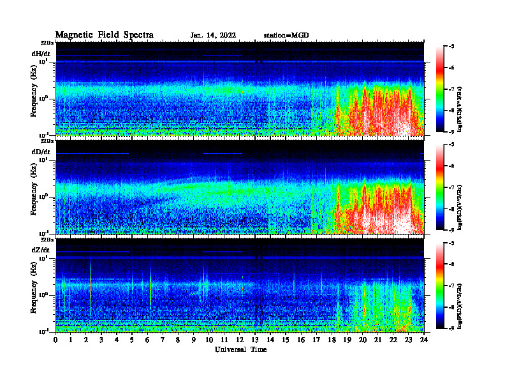Click hour tick label "5" on time axis
The image size is (505, 390).
[x=132, y=340]
